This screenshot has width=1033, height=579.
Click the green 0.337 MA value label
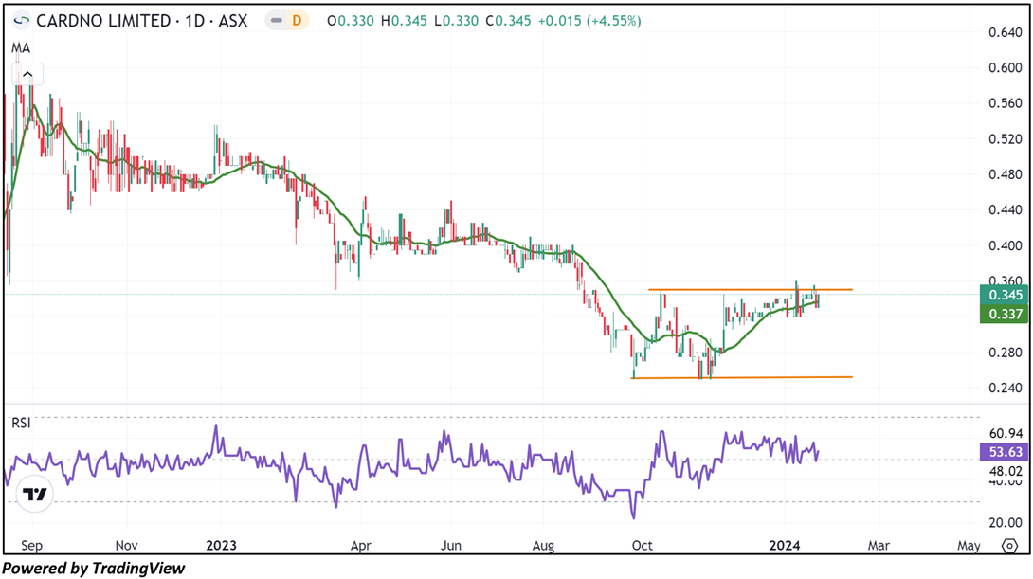(1004, 314)
